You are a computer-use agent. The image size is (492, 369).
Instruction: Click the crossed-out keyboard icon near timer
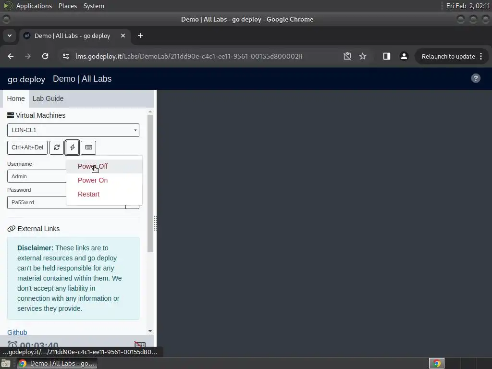pos(140,344)
